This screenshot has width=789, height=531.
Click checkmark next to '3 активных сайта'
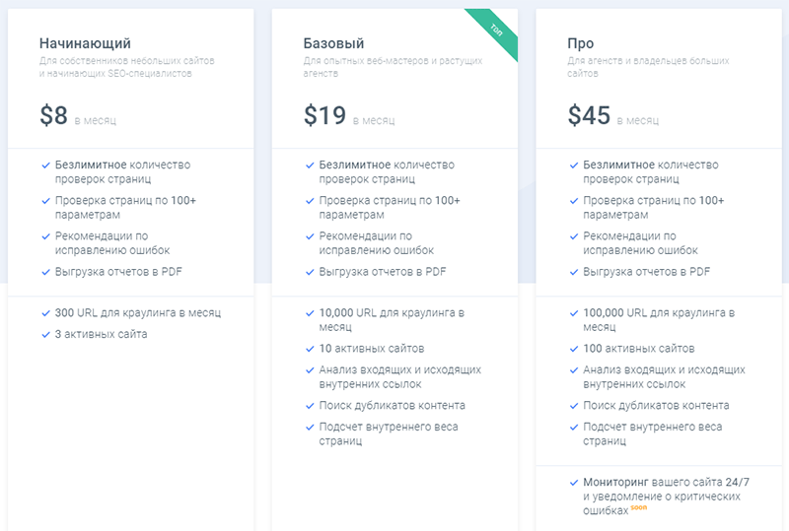[45, 334]
